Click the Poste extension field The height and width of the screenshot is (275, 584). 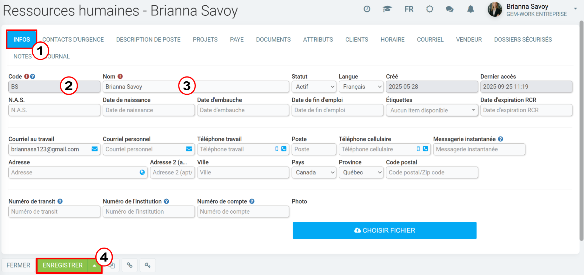click(x=314, y=149)
